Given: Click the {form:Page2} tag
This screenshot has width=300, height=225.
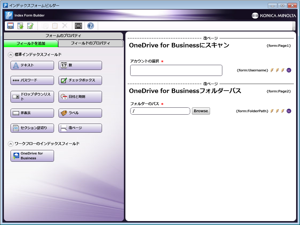Looking at the screenshot, I should (279, 91).
